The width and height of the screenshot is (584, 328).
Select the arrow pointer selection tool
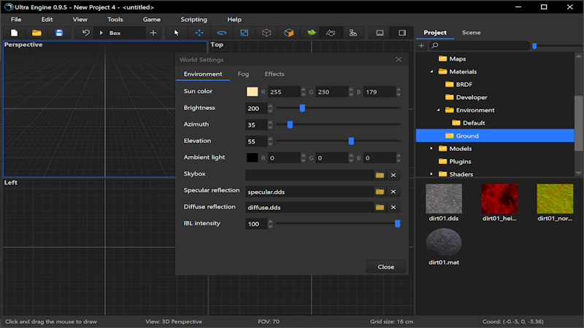176,33
